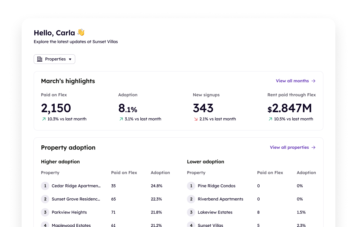Screen dimensions: 357x227
Task: Click the arrow icon next to View all months
Action: 313,81
